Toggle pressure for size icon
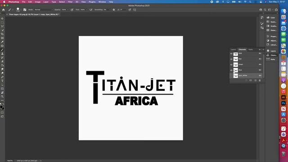This screenshot has width=288, height=162. pos(130,10)
